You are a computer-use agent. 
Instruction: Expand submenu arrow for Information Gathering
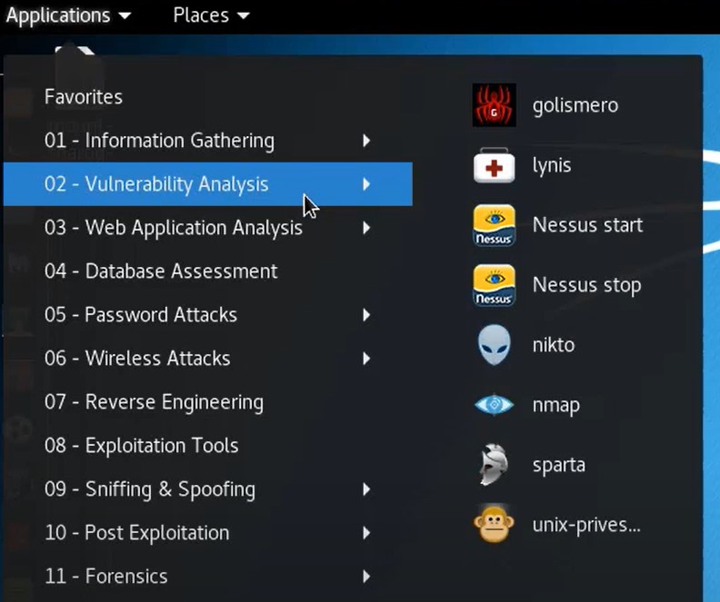[366, 141]
